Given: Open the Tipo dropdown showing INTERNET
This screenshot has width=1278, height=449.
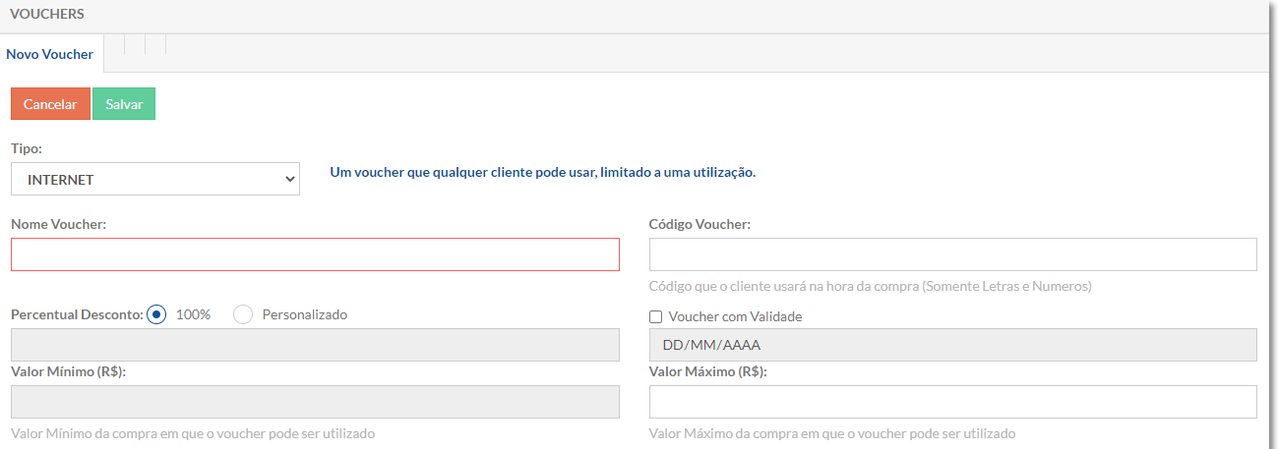Looking at the screenshot, I should (155, 180).
